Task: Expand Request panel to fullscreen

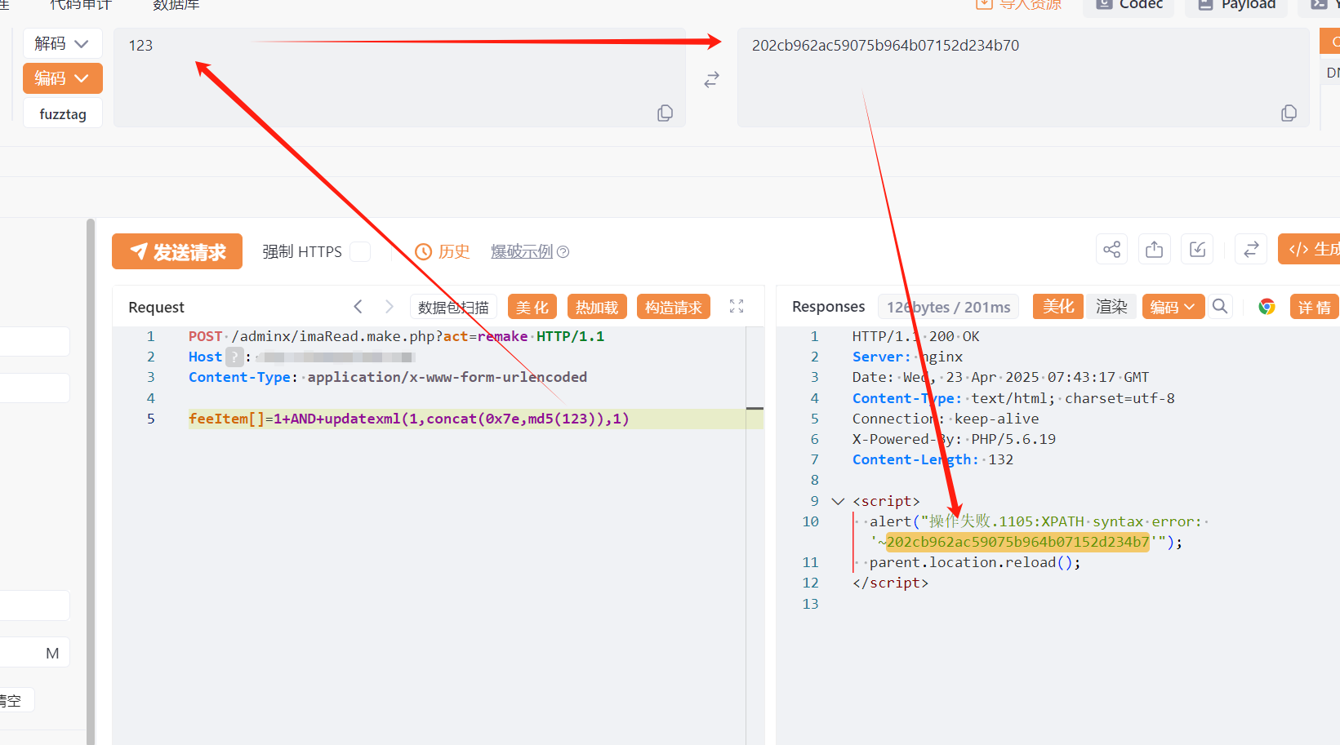Action: click(737, 306)
